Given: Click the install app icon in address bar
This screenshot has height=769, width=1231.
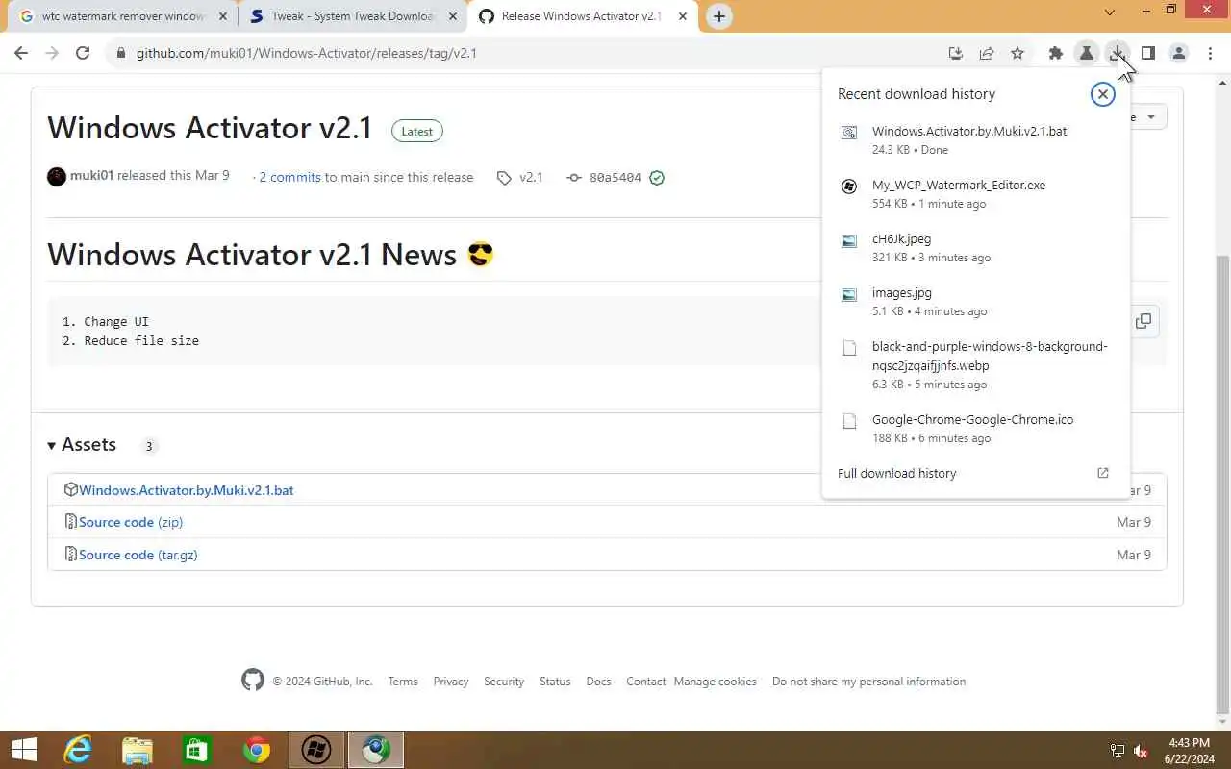Looking at the screenshot, I should pyautogui.click(x=955, y=53).
